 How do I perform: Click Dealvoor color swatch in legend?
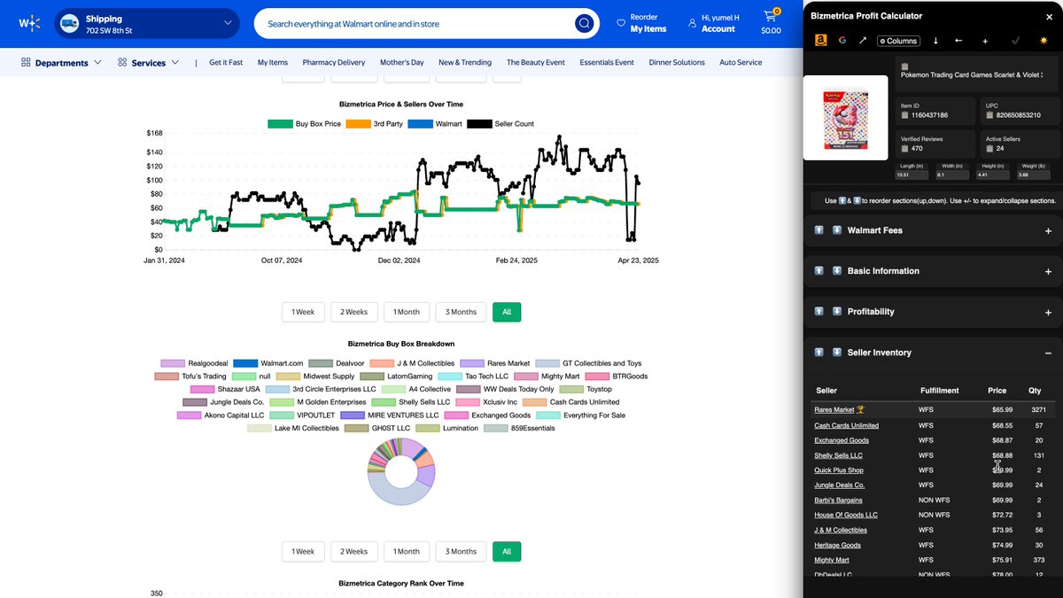pyautogui.click(x=321, y=363)
